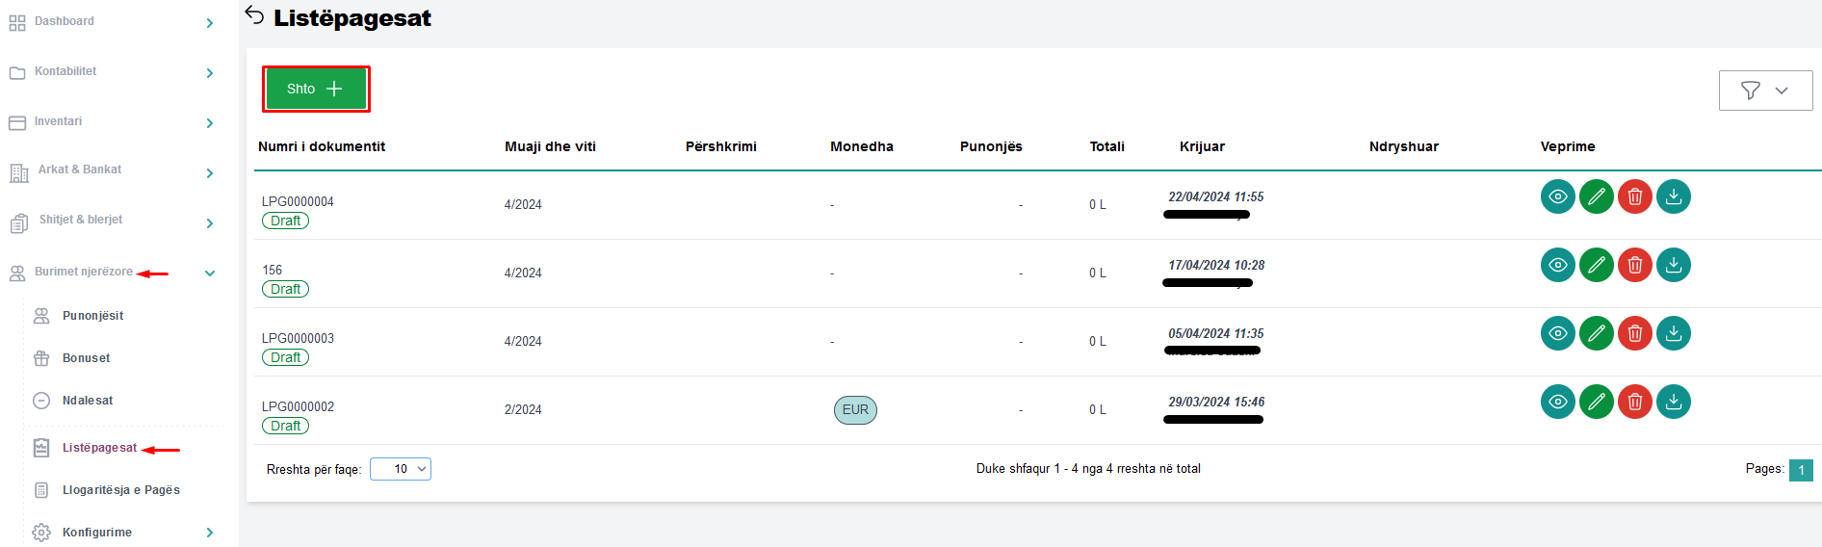Delete document LPG0000002 with trash icon

pos(1634,402)
